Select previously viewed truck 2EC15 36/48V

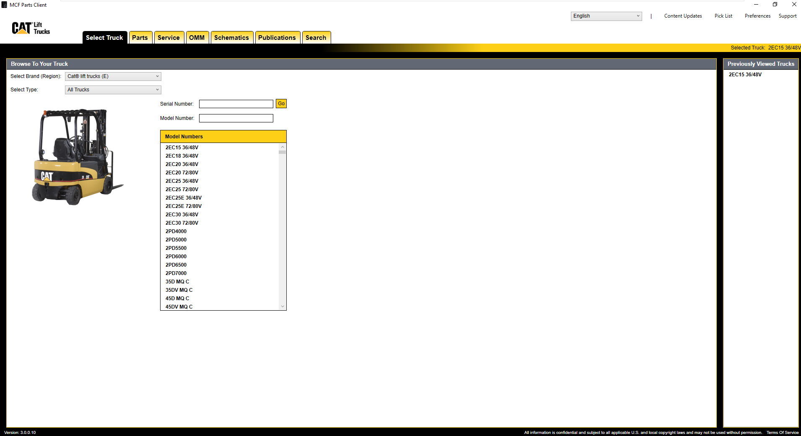tap(745, 75)
